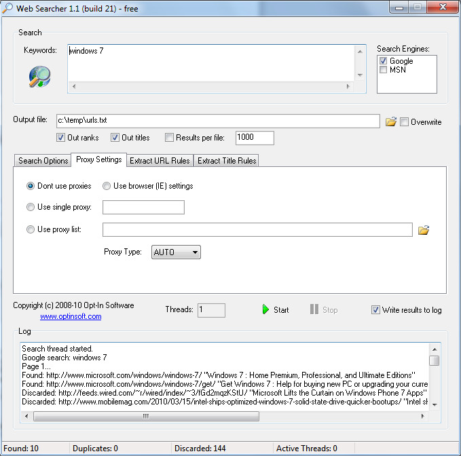
Task: Click log horizontal scroll left arrow
Action: click(26, 416)
